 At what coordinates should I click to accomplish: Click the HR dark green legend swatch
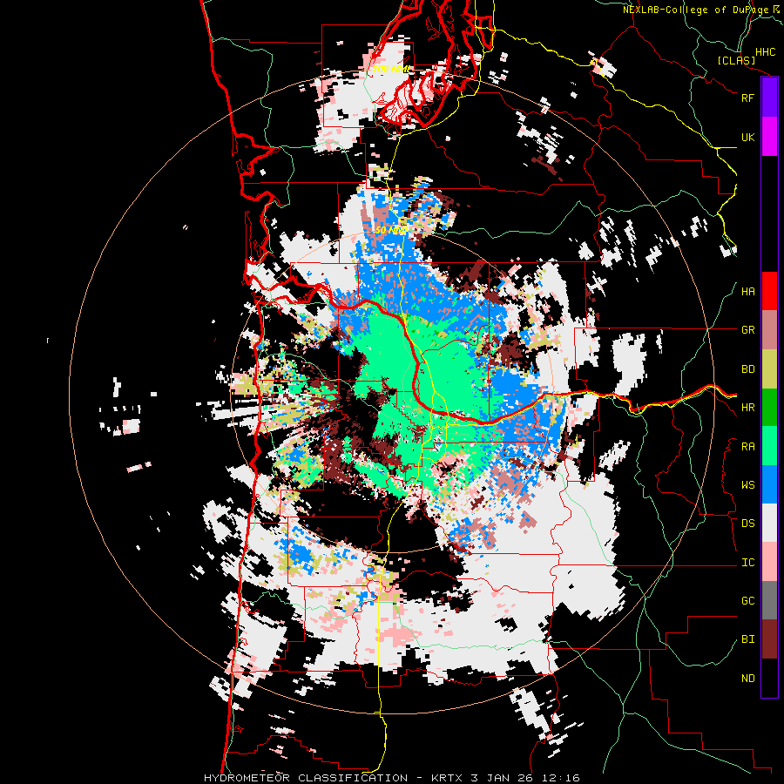point(769,407)
